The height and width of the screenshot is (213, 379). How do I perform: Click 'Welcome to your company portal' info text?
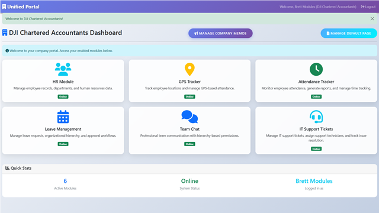click(x=61, y=51)
